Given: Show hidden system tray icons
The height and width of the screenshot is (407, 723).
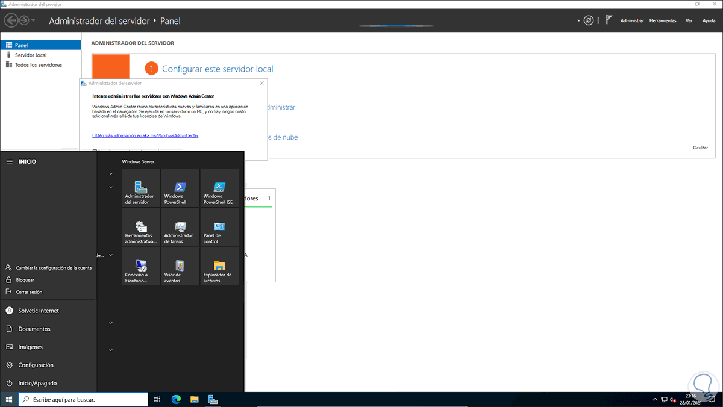Looking at the screenshot, I should (655, 399).
